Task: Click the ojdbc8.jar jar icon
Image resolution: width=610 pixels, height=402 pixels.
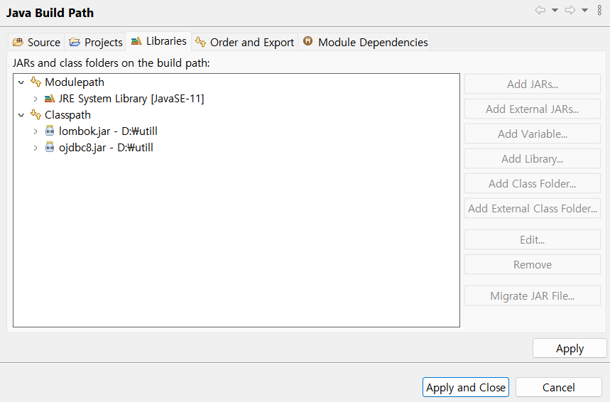Action: 50,147
